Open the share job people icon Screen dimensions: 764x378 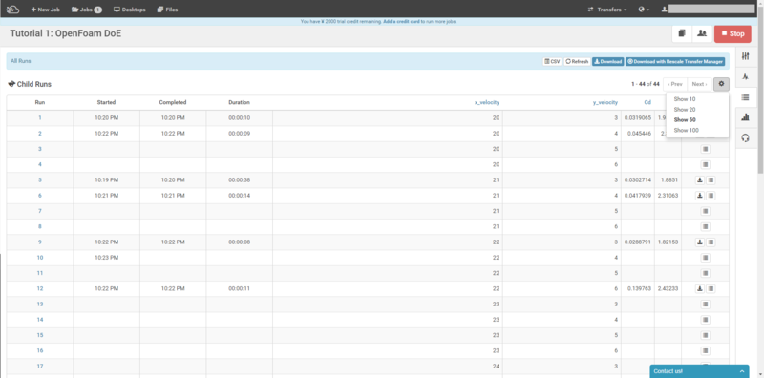click(702, 33)
